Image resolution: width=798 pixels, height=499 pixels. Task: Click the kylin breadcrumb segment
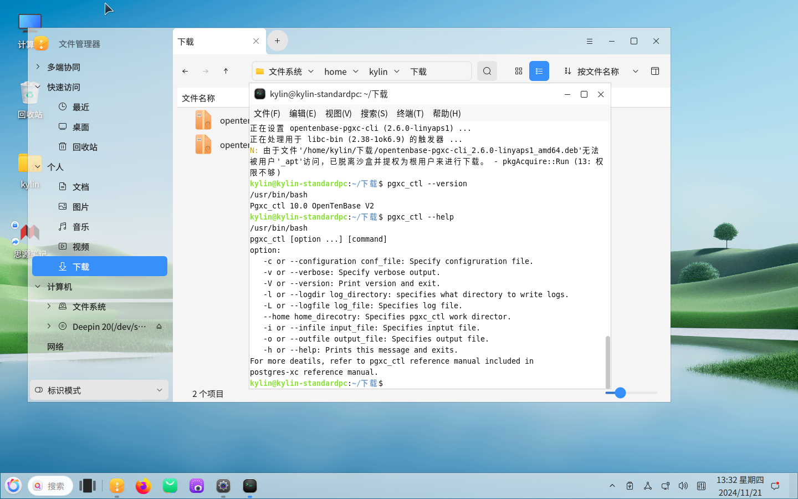tap(378, 72)
